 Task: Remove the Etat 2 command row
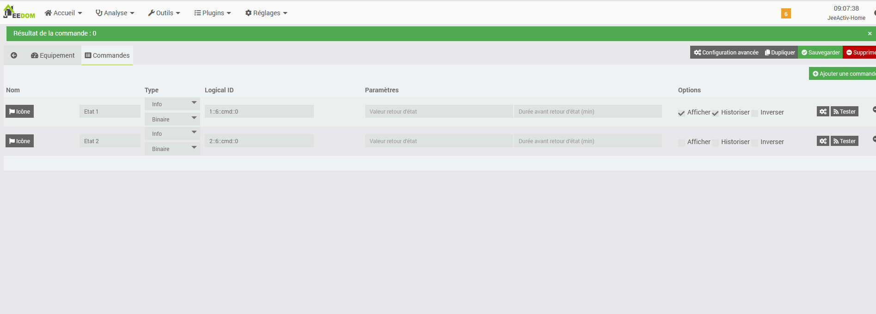(874, 139)
